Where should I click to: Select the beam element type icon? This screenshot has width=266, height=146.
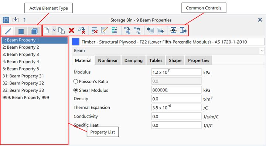pyautogui.click(x=8, y=31)
